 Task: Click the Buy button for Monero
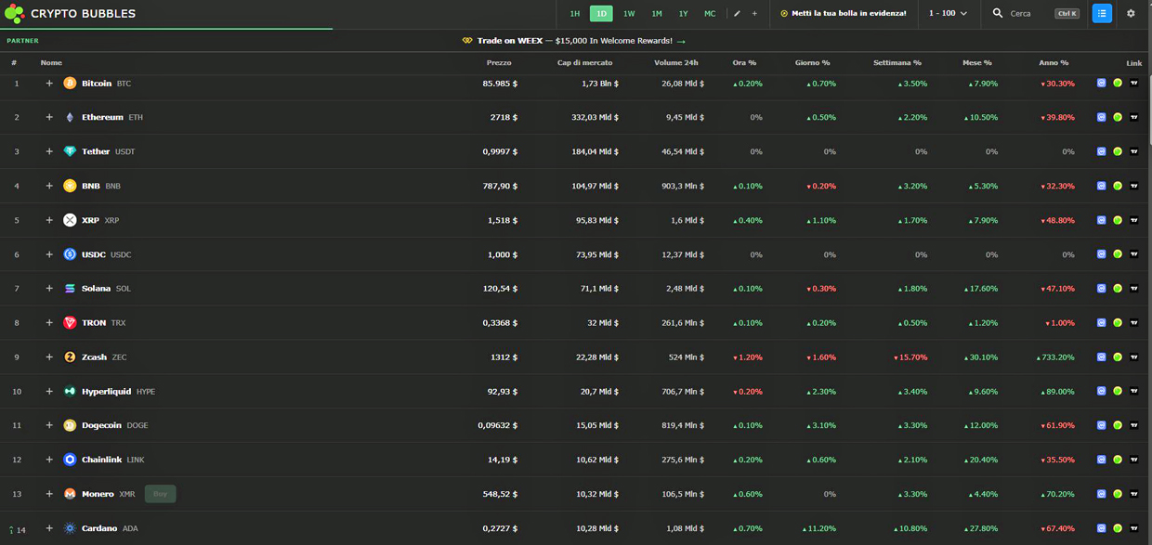(160, 494)
